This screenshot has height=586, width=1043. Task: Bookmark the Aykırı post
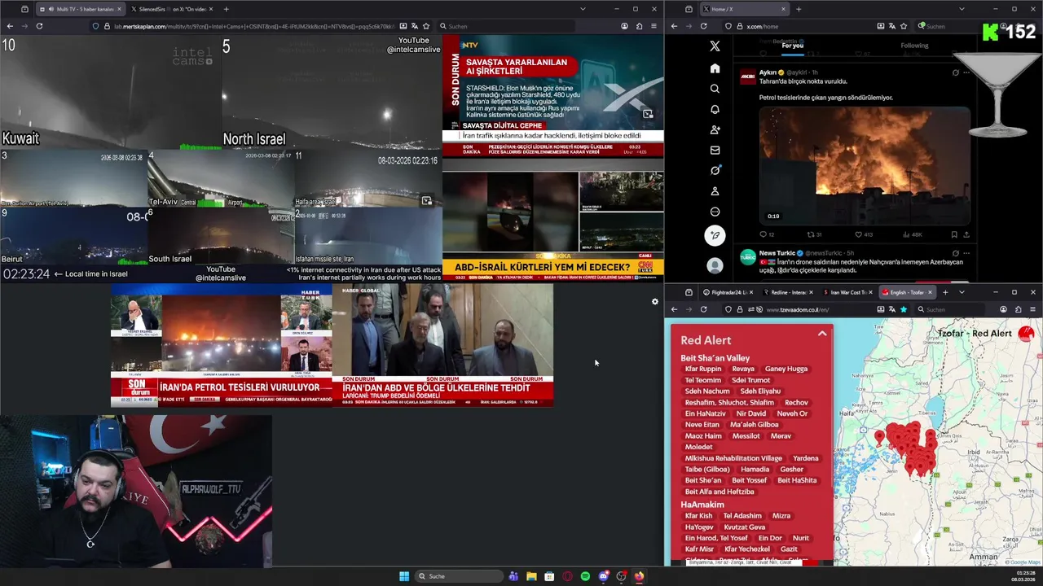pyautogui.click(x=954, y=234)
